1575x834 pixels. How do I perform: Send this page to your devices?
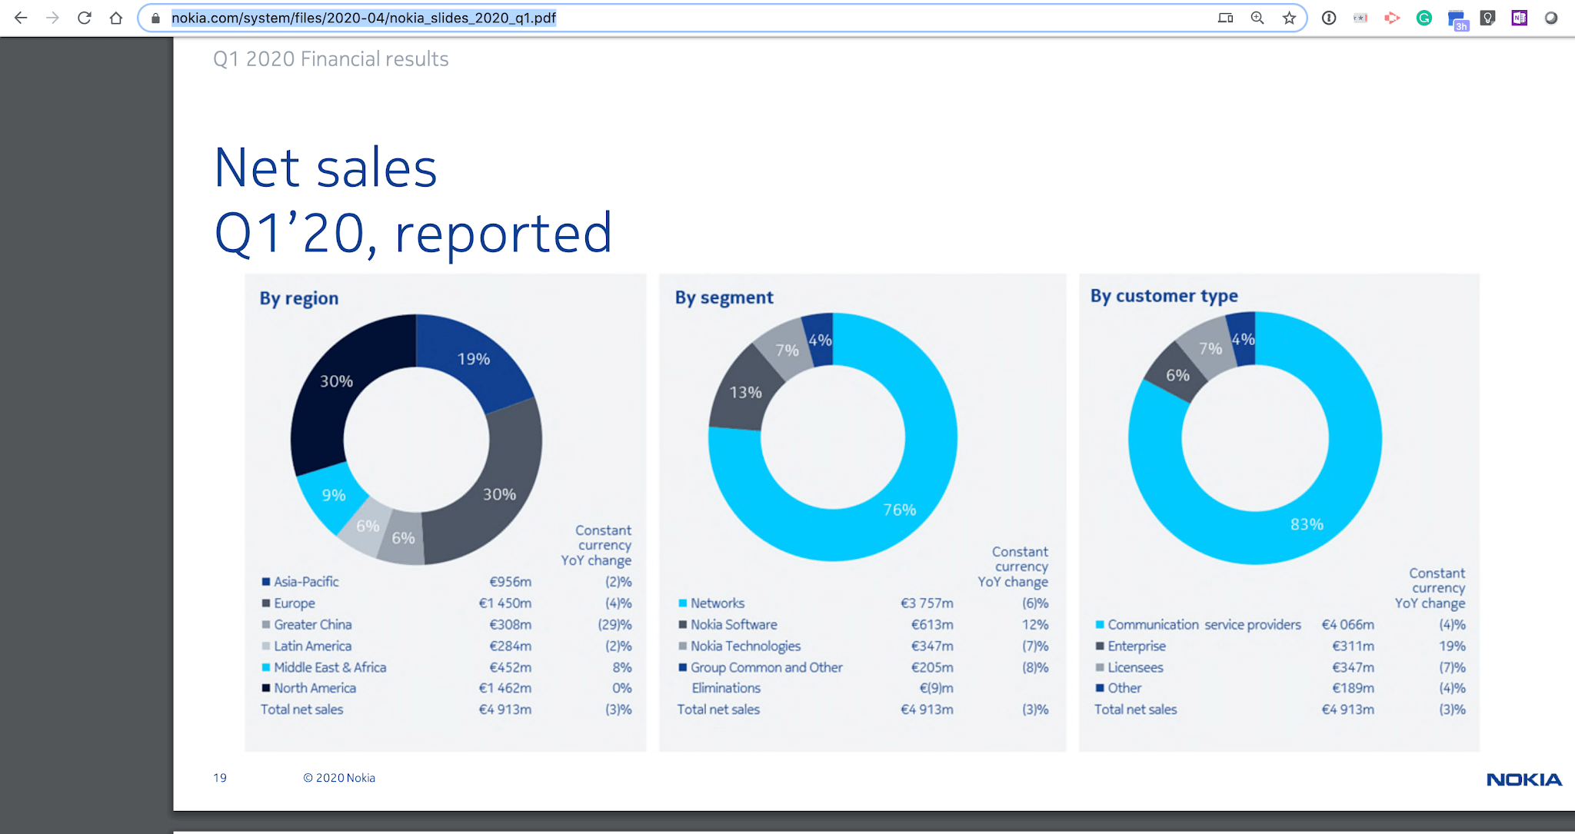pos(1227,17)
